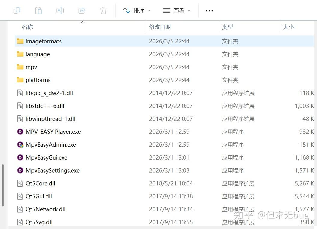Select file name Qt5Svg.dll
The width and height of the screenshot is (317, 229).
[39, 222]
